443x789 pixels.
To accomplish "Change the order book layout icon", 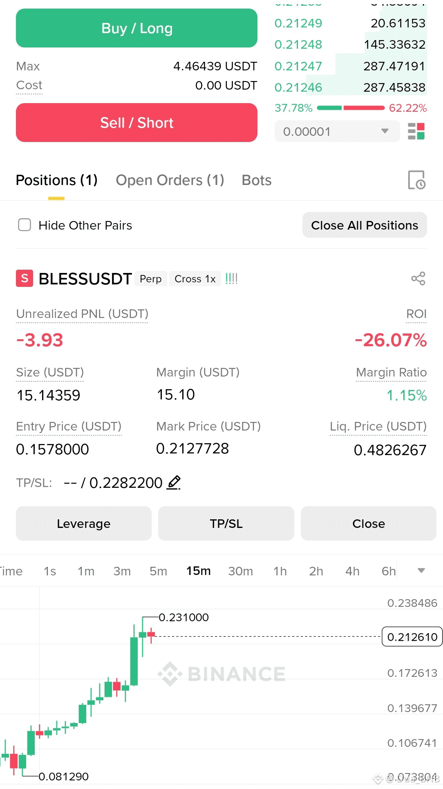I will click(x=416, y=131).
